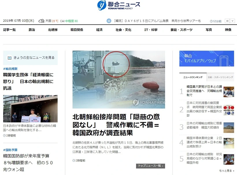237x175 pixels.
Task: Click the list icon in きょうの主なニュース box
Action: coord(10,58)
